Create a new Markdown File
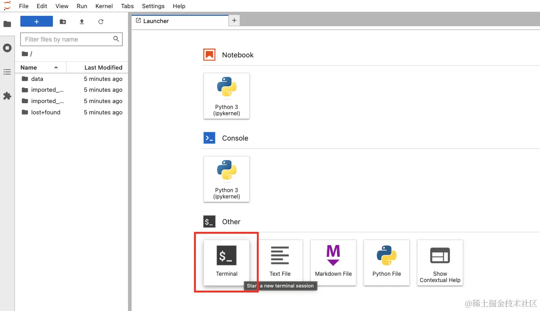This screenshot has width=540, height=311. click(333, 263)
